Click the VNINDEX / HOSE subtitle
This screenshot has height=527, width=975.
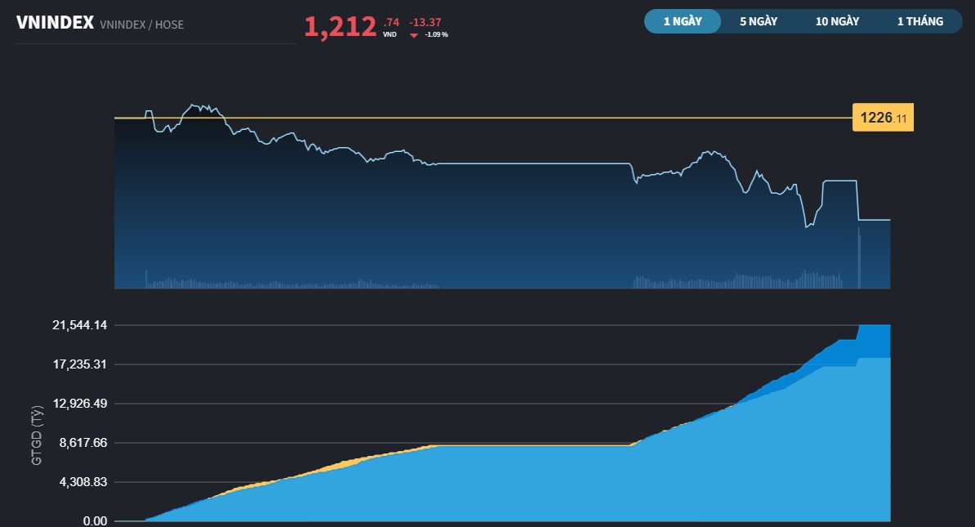[142, 25]
